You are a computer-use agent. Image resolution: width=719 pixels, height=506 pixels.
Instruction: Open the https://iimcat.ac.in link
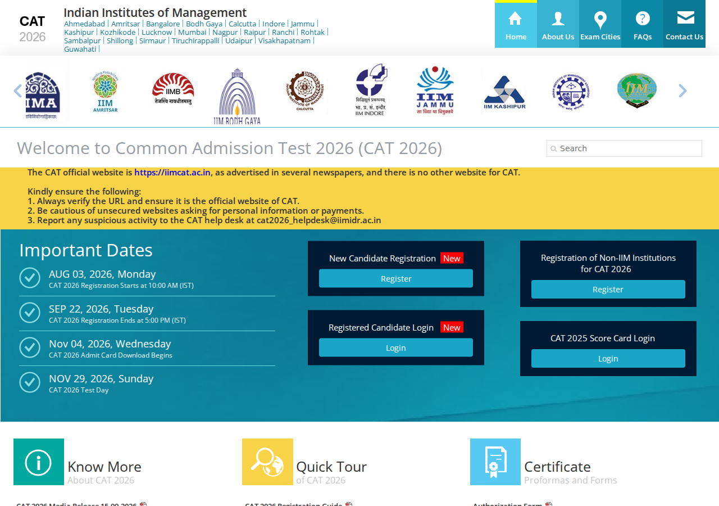click(172, 173)
